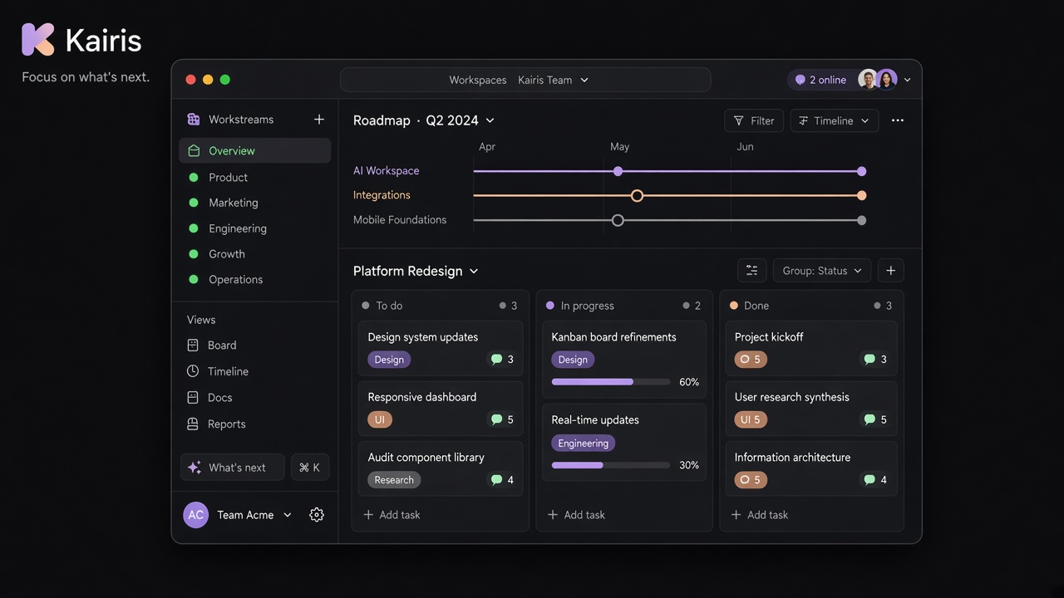Click the Engineering tag on Real-time updates

click(584, 444)
